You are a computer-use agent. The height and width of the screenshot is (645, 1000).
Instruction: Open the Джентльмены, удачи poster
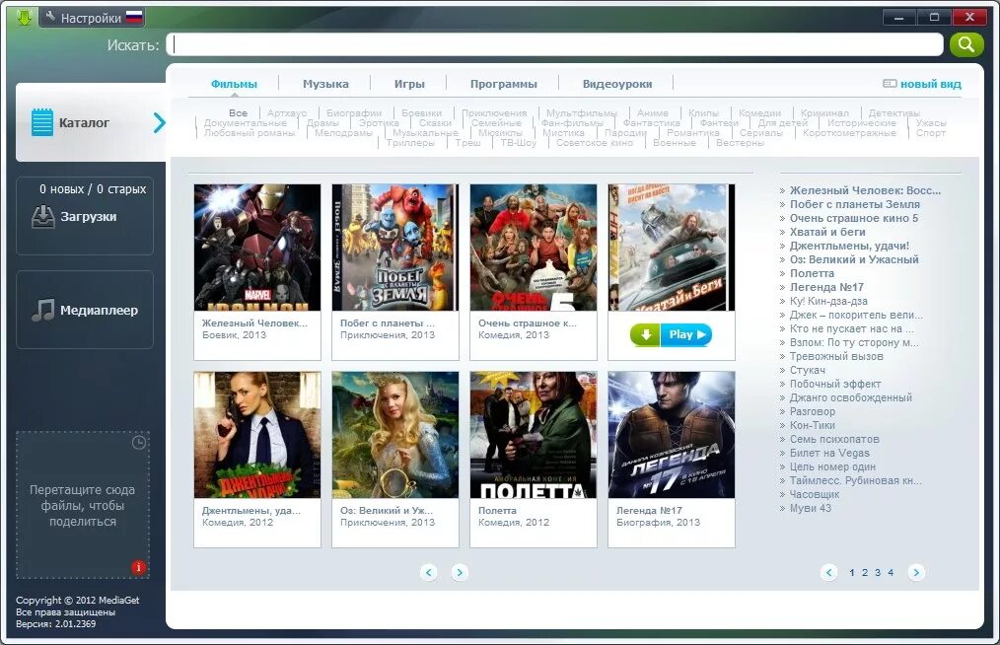[x=257, y=435]
